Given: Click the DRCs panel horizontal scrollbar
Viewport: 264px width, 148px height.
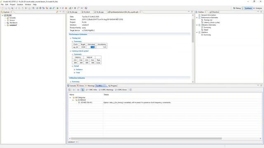Looking at the screenshot, I should click(146, 139).
